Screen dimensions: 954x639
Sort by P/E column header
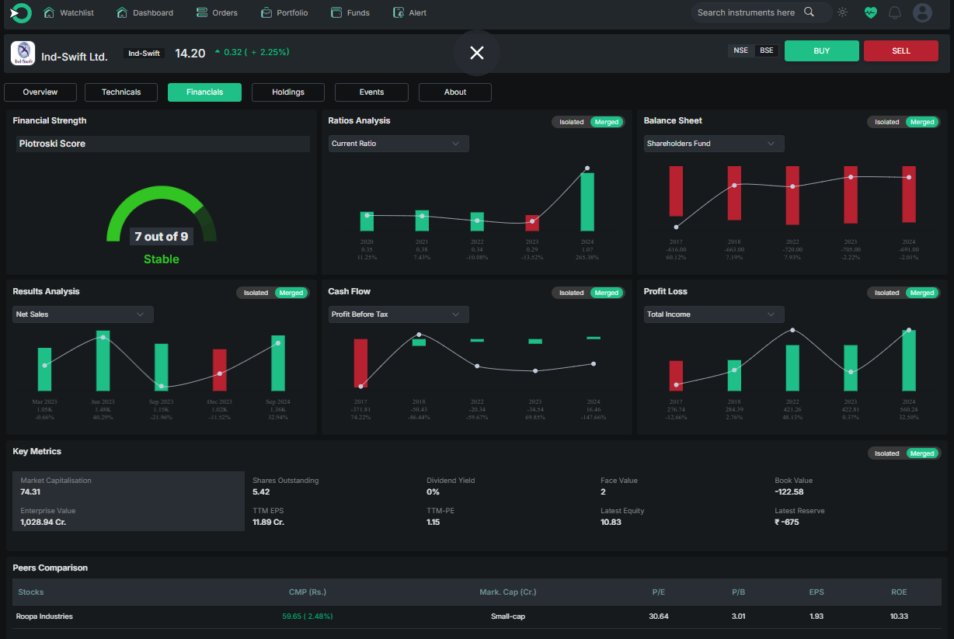pyautogui.click(x=660, y=592)
